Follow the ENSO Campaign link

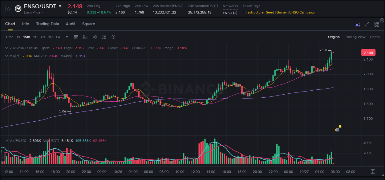(x=302, y=13)
